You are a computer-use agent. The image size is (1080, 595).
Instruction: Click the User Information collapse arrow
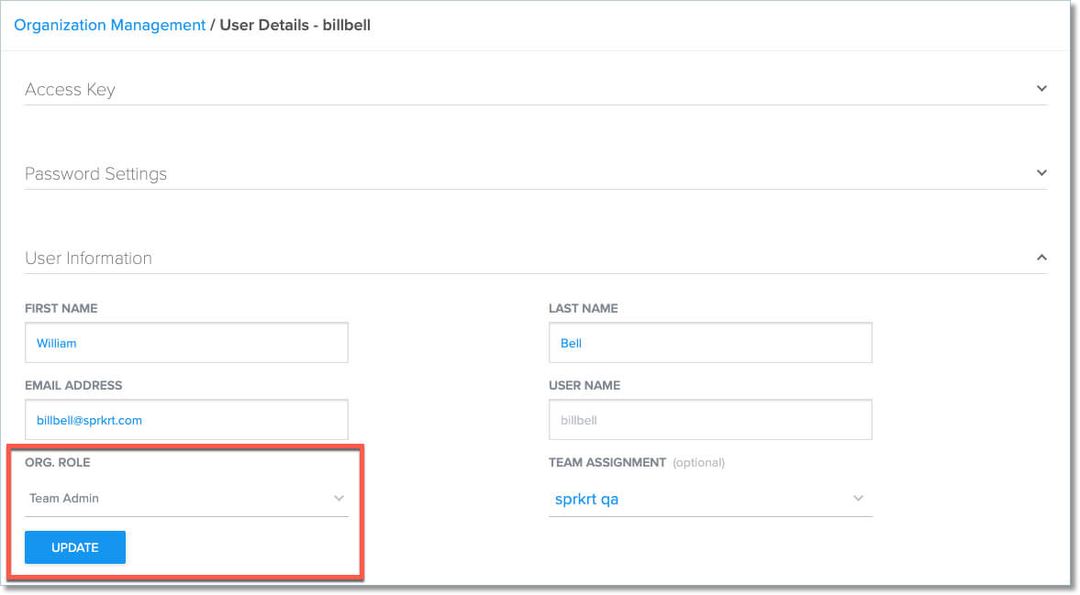point(1041,258)
